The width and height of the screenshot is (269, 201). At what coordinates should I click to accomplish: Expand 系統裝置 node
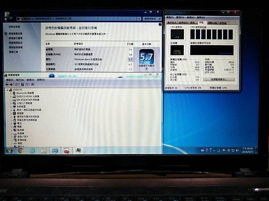[x=11, y=106]
